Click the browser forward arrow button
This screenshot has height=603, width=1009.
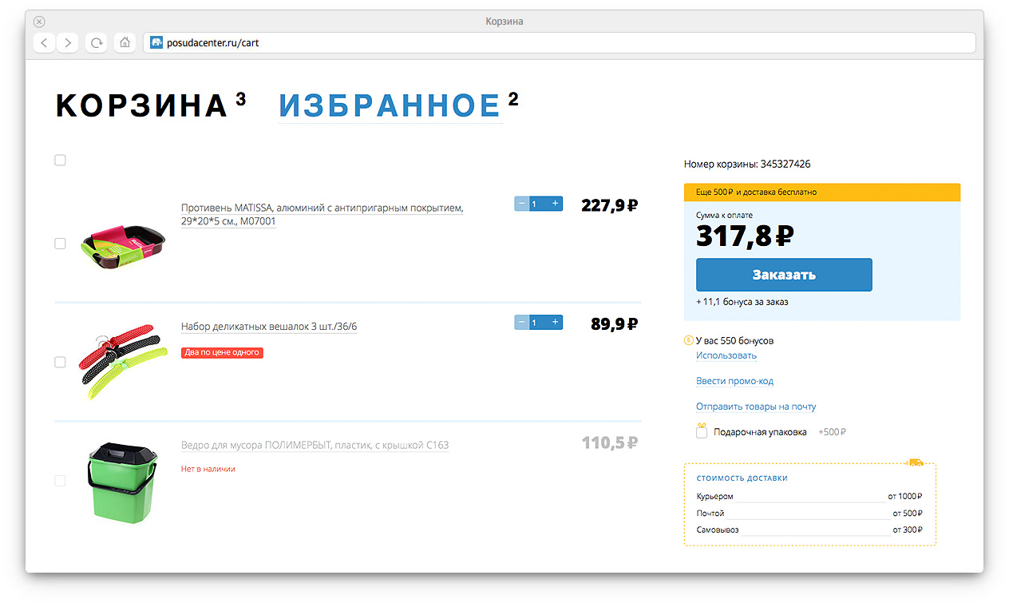[x=68, y=43]
